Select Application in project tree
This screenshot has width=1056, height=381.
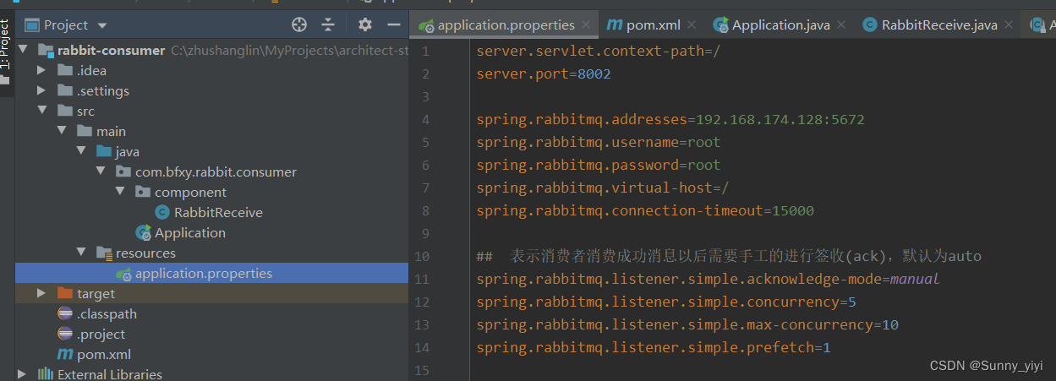tap(190, 232)
